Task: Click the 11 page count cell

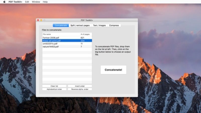Action: 82,44
